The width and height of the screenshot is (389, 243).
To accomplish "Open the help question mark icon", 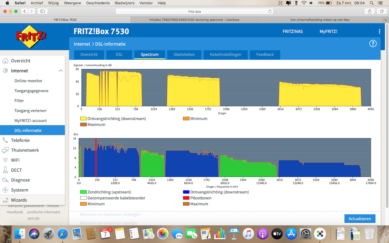I will click(x=373, y=44).
